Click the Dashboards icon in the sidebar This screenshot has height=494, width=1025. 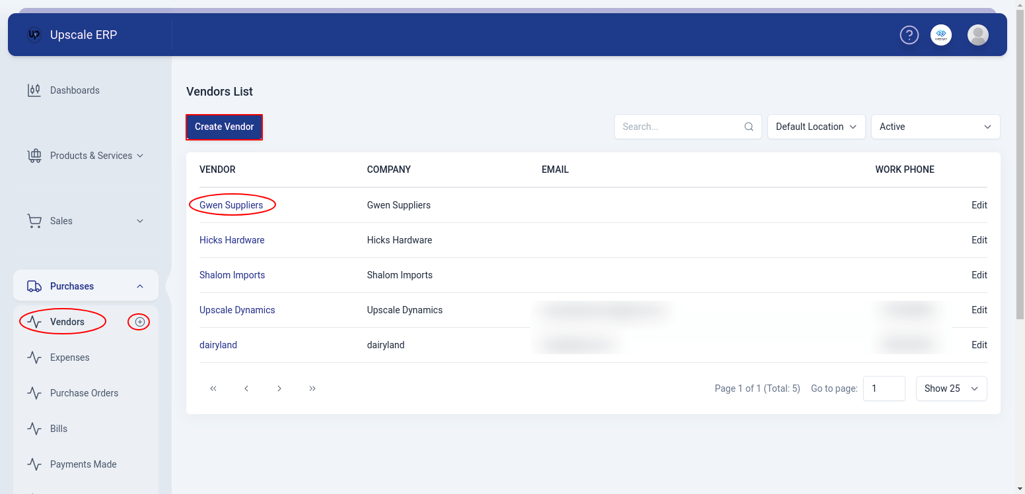34,90
